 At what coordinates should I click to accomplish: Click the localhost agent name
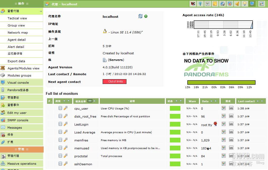point(110,17)
